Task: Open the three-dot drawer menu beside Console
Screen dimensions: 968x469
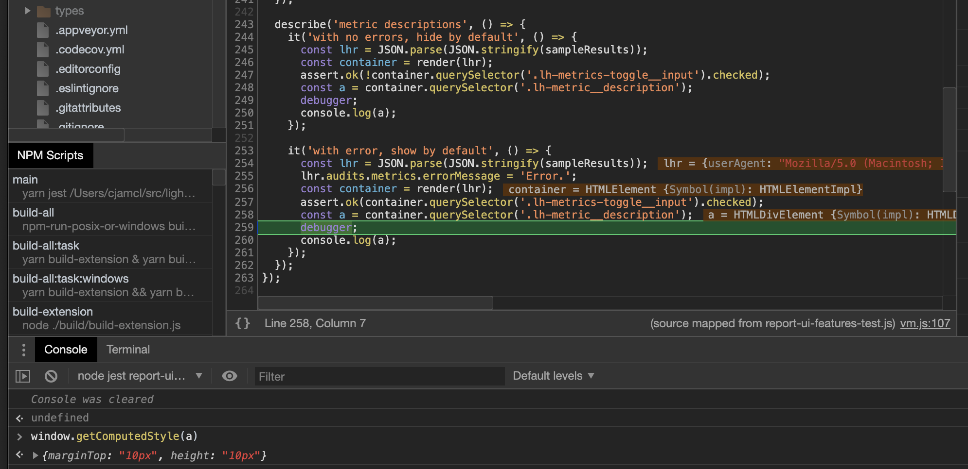Action: coord(23,350)
